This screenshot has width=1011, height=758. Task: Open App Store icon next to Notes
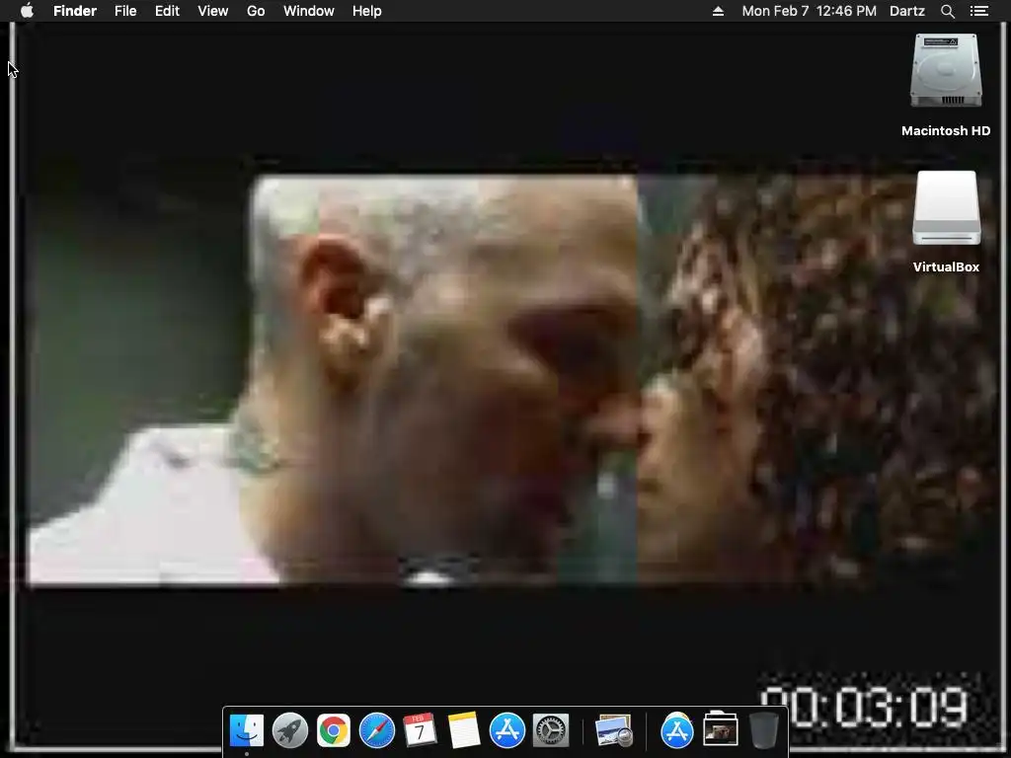[507, 730]
